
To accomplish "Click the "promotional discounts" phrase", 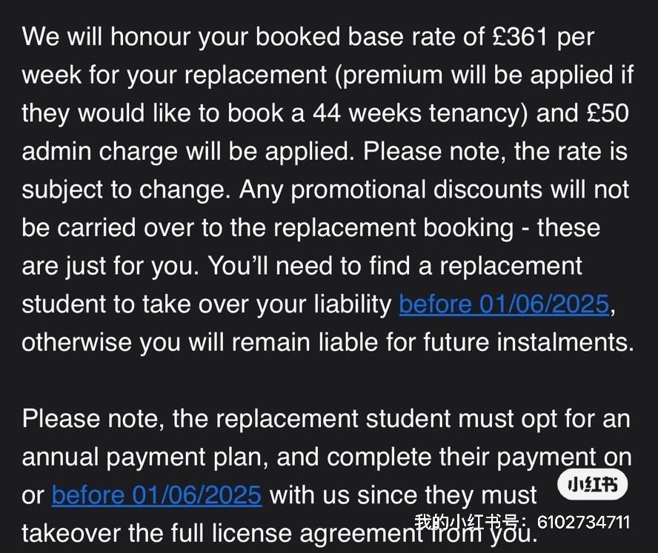I will coord(417,190).
